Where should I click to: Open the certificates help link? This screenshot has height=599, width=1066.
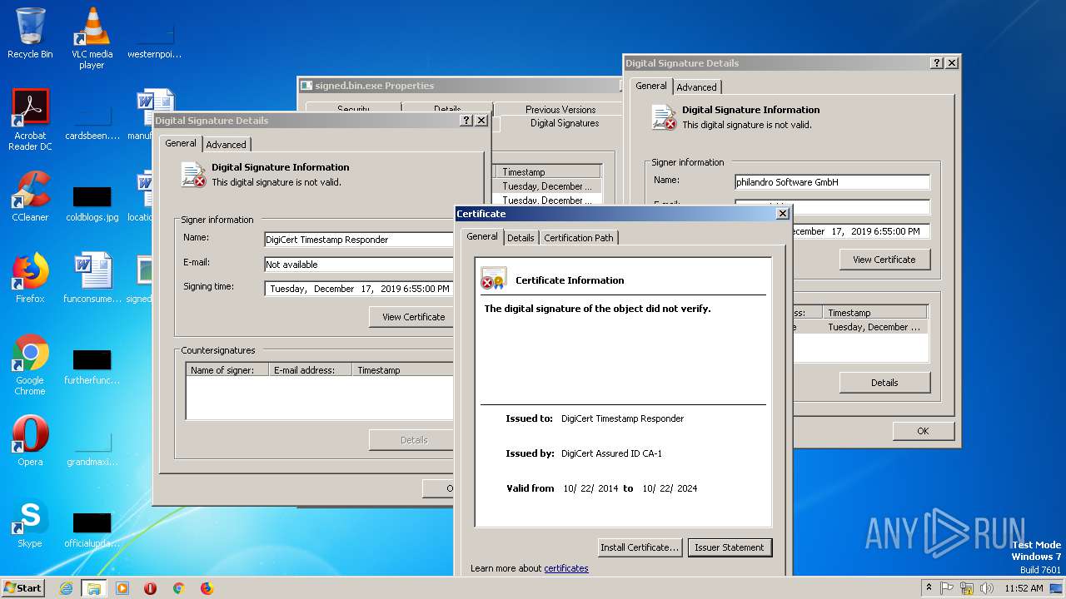pos(566,568)
